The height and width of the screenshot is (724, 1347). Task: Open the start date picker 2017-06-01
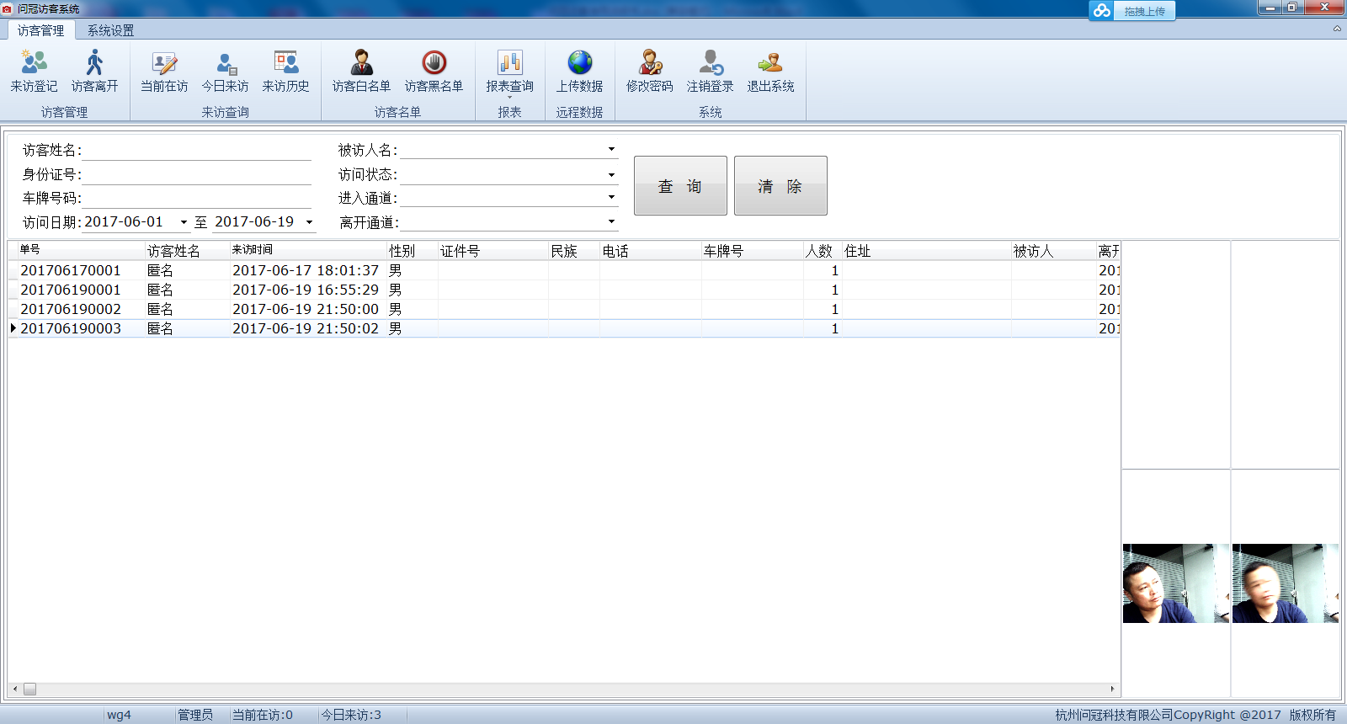tap(184, 222)
